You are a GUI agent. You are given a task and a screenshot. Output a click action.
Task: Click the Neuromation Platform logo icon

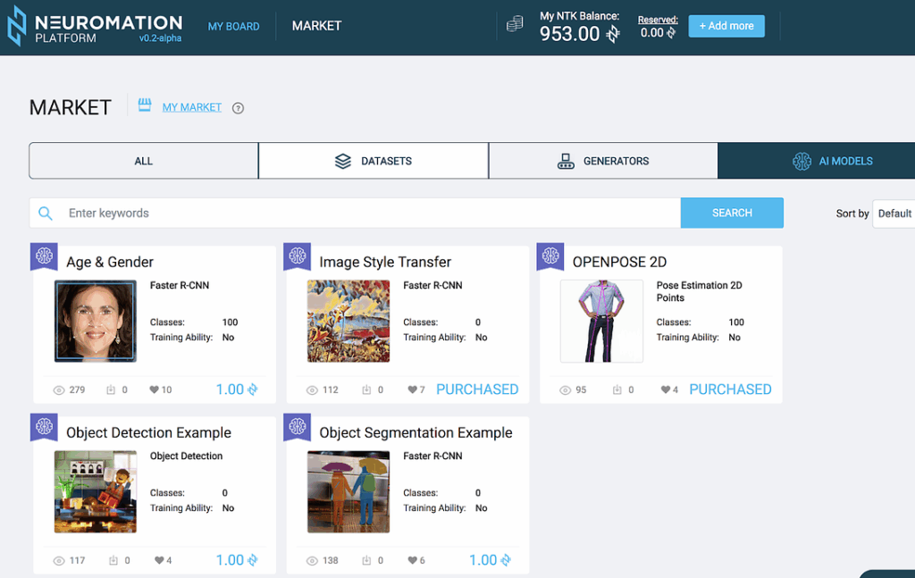point(16,26)
